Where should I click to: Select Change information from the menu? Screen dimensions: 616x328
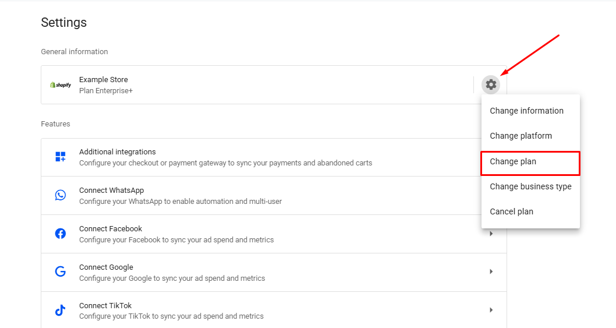coord(526,111)
